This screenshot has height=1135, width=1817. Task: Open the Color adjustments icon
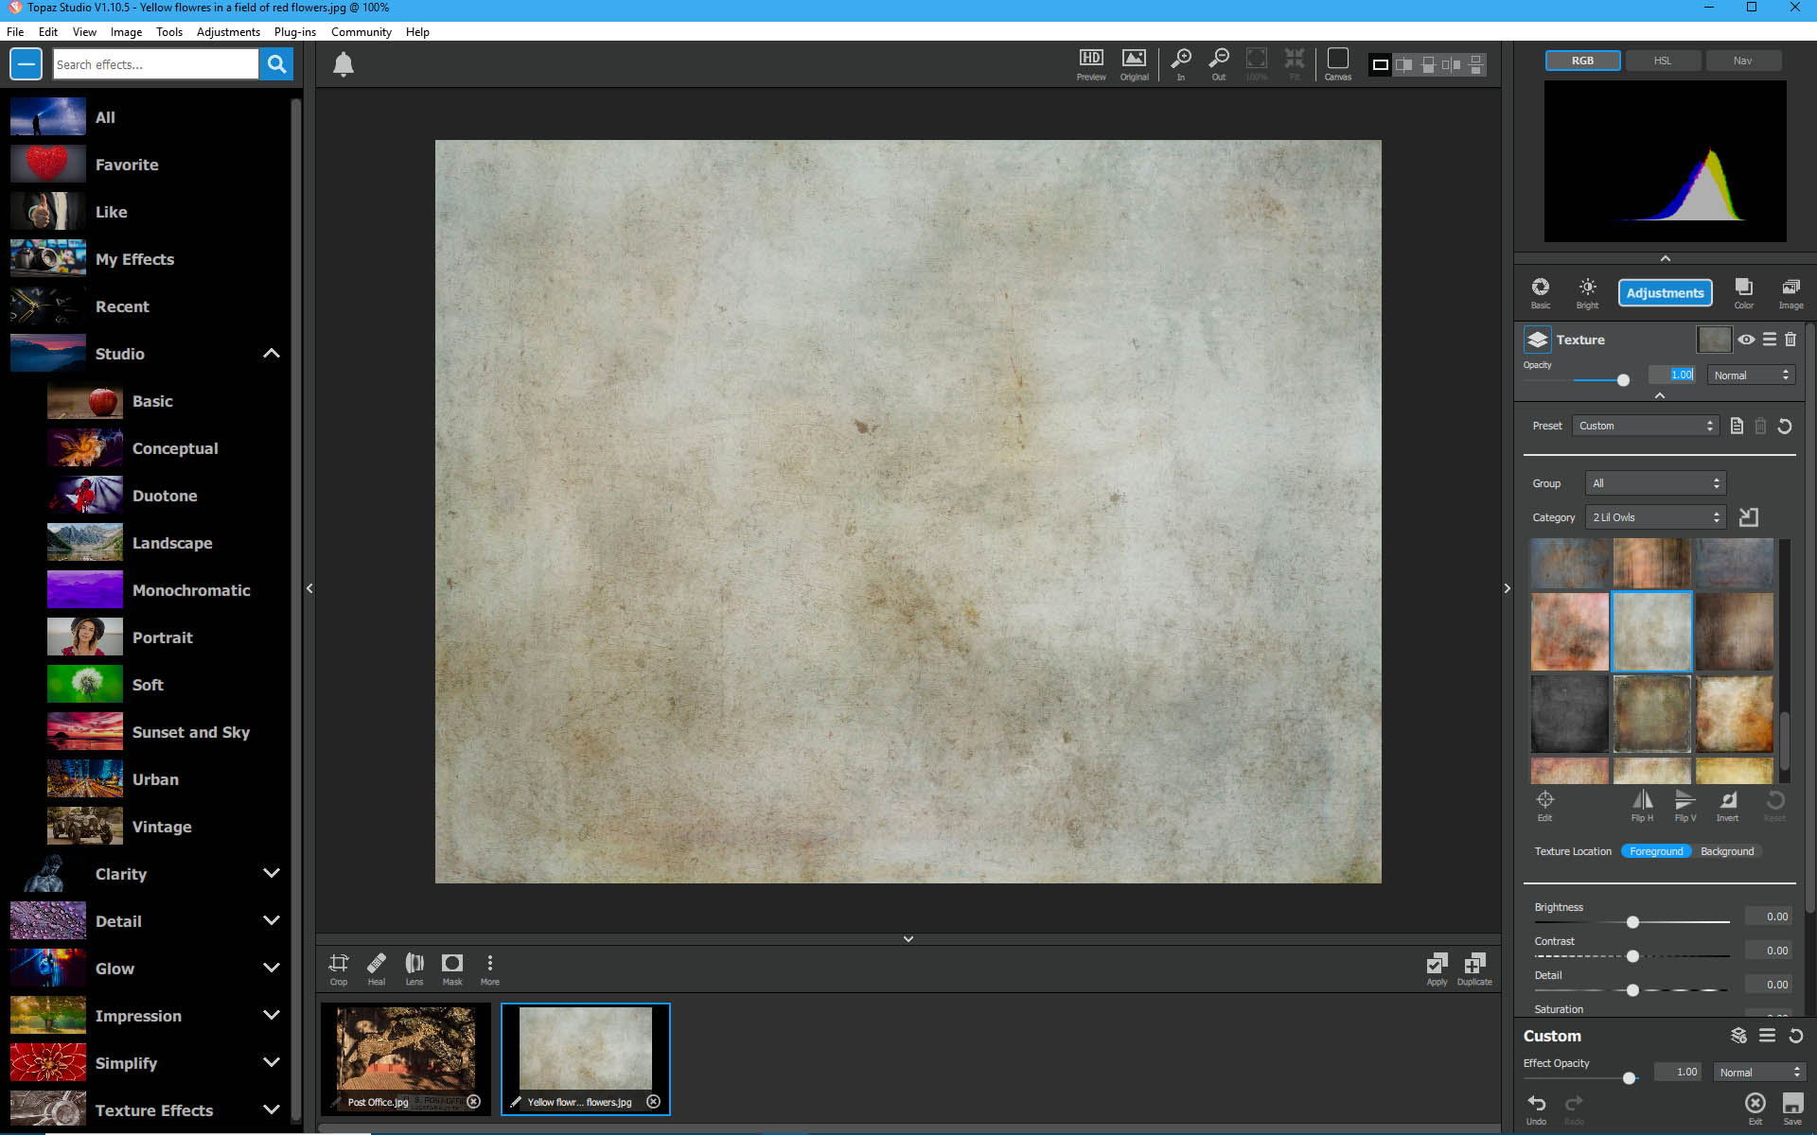pos(1744,293)
